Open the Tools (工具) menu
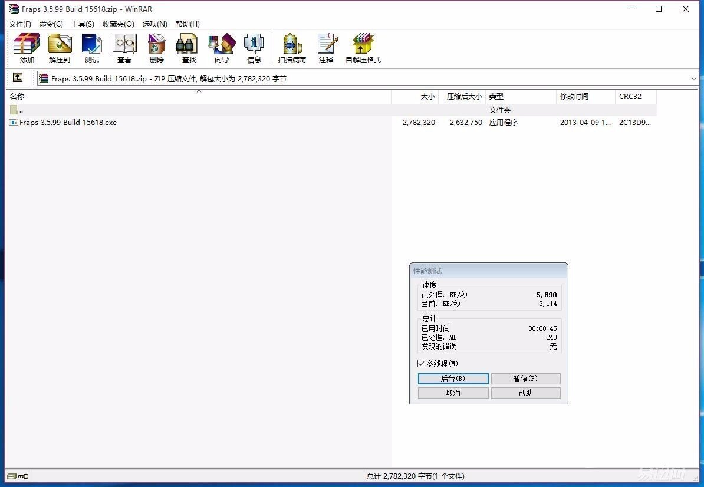 [83, 24]
